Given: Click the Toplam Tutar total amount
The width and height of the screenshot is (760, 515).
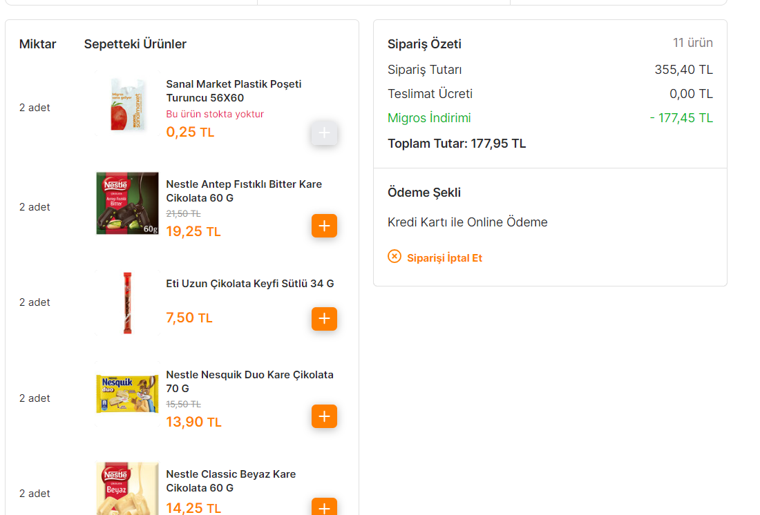Looking at the screenshot, I should point(457,144).
